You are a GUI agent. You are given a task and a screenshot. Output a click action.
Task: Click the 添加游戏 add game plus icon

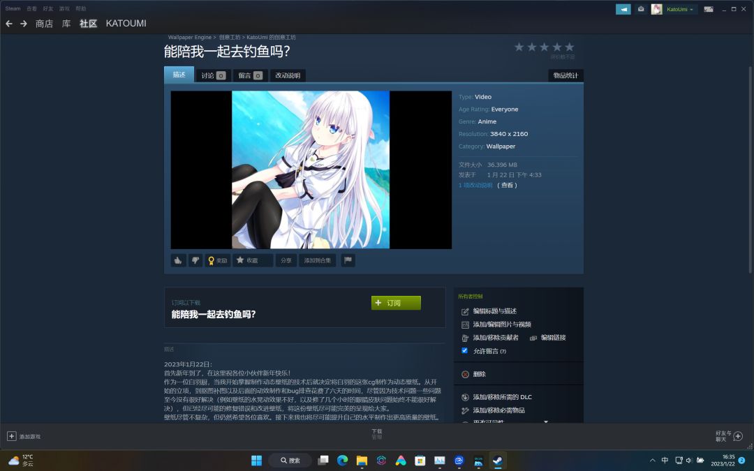(12, 436)
